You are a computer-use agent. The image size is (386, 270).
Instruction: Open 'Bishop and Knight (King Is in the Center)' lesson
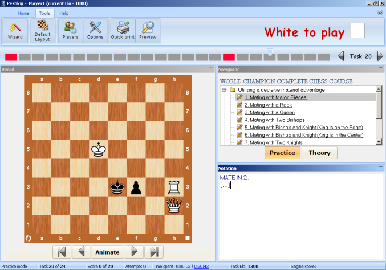coord(304,135)
